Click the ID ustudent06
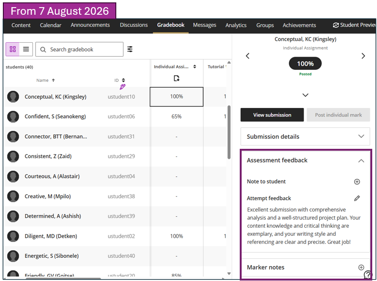Screen dimensions: 377x281 [121, 116]
